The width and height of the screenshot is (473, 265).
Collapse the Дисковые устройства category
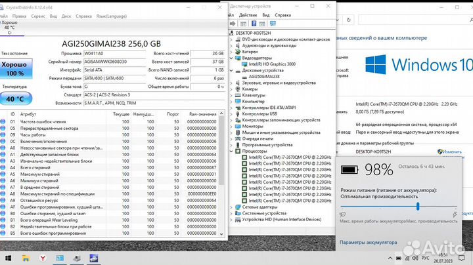pyautogui.click(x=231, y=70)
